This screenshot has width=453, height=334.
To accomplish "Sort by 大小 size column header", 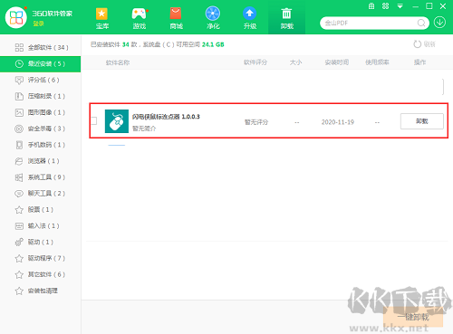I will coord(295,62).
